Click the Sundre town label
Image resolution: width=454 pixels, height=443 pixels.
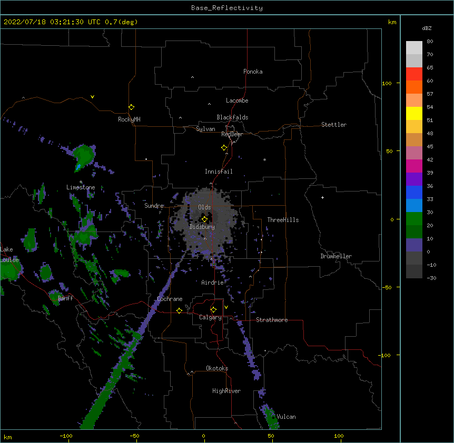154,206
